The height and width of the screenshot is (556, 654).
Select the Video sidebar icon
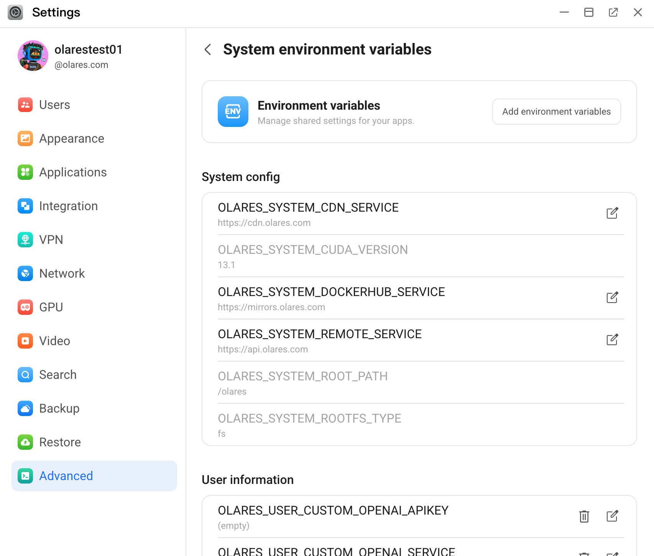(x=25, y=341)
